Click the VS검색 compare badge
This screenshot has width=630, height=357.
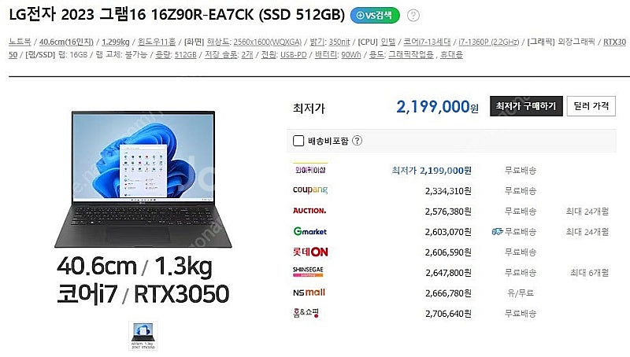[x=375, y=15]
